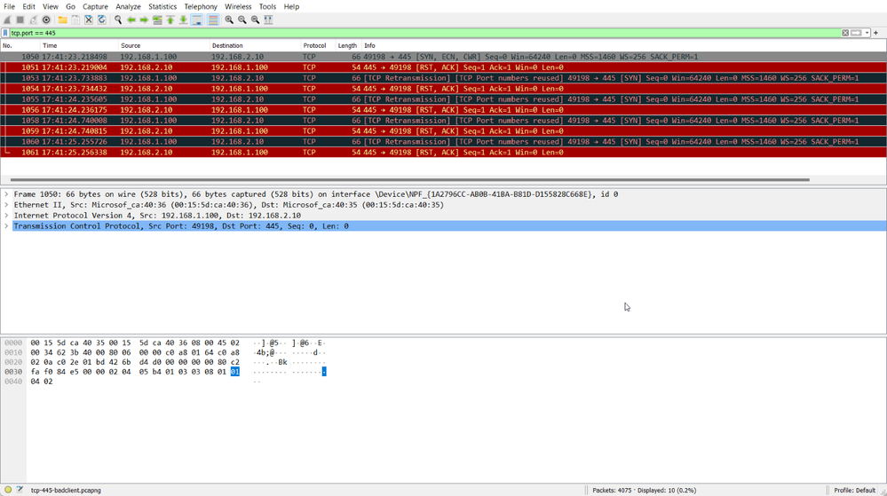Open the Capture menu
The height and width of the screenshot is (496, 887).
pos(95,7)
